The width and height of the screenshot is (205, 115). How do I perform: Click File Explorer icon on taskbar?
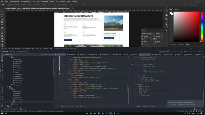95,113
